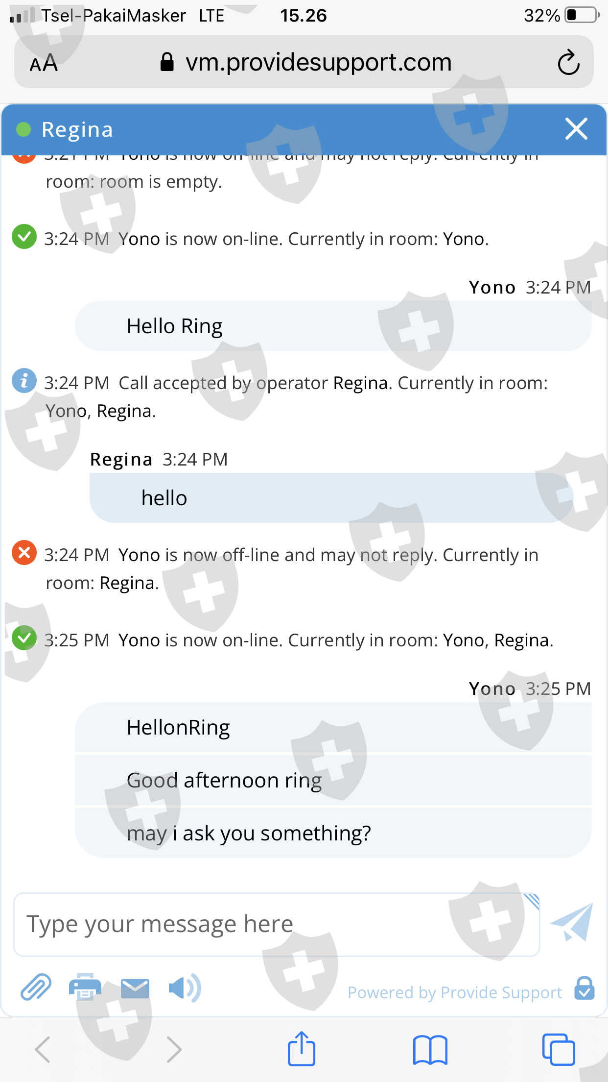Toggle chat sound with the speaker icon
This screenshot has height=1082, width=608.
(x=184, y=988)
